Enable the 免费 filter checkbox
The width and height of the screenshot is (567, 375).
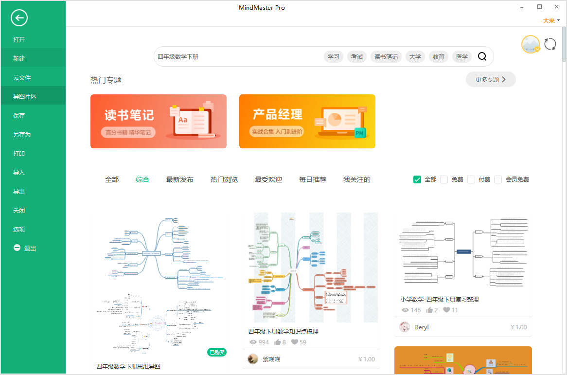point(444,179)
